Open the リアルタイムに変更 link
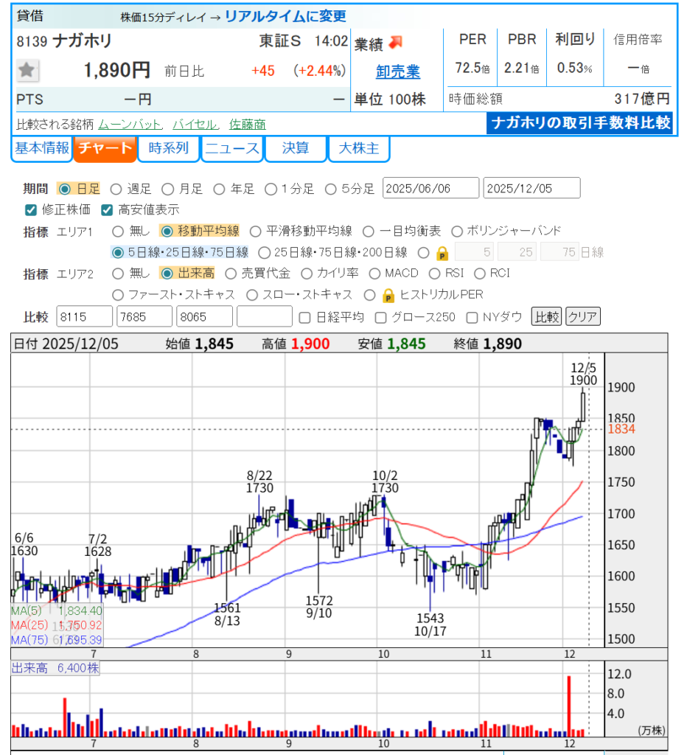The width and height of the screenshot is (687, 755). coord(285,16)
